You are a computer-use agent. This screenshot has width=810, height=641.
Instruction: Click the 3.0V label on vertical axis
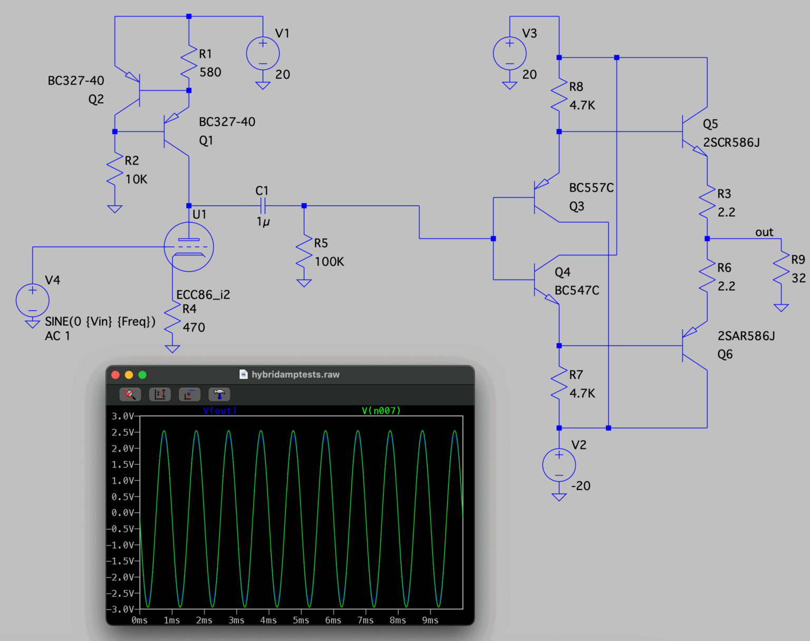coord(122,416)
